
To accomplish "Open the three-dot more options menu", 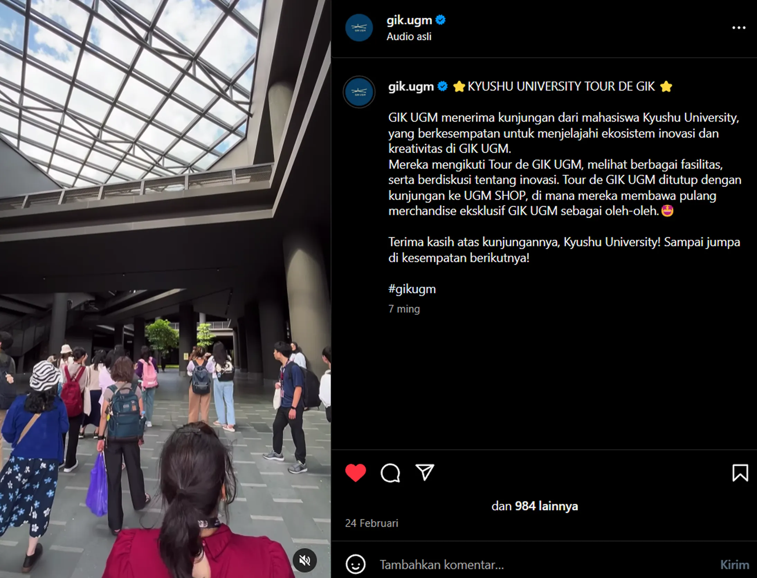I will 739,28.
